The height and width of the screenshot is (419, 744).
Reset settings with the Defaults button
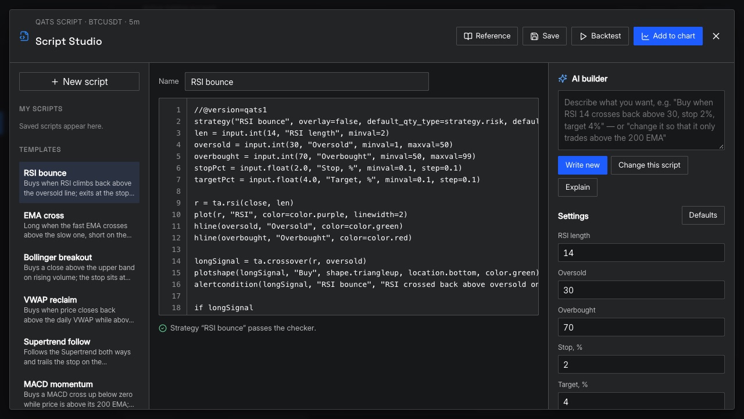(x=703, y=215)
